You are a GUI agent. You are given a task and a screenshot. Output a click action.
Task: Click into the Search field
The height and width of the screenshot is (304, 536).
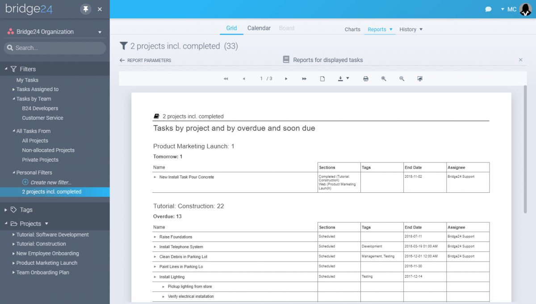pos(55,48)
